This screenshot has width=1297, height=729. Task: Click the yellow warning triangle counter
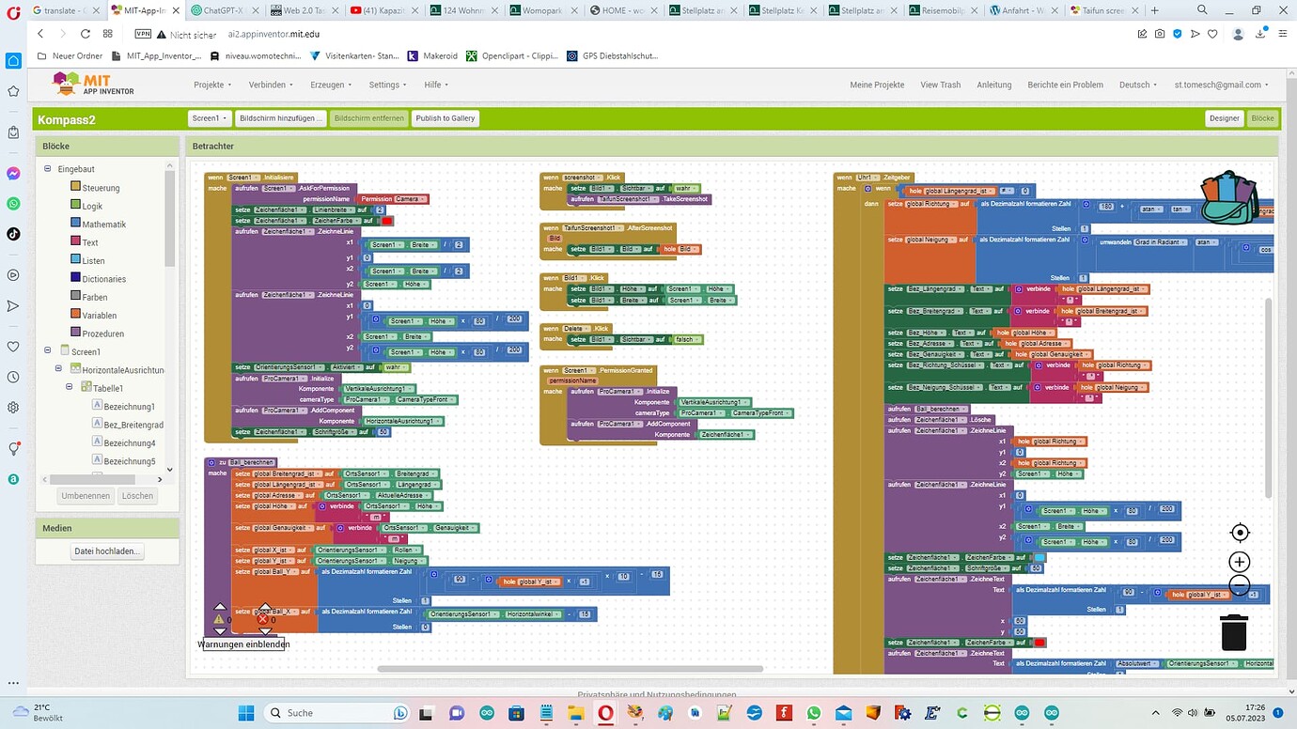point(218,619)
